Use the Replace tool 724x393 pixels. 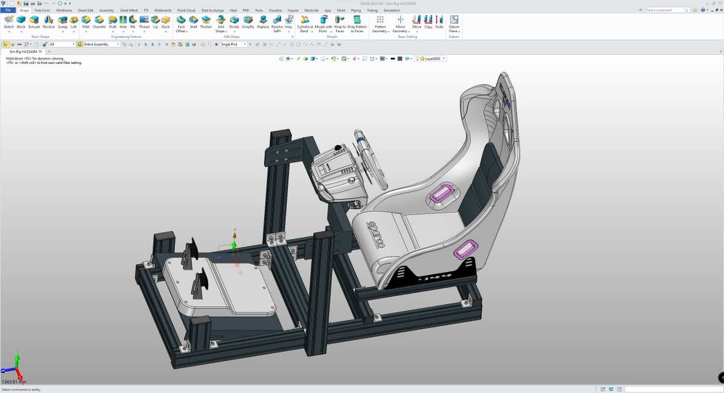(x=263, y=23)
